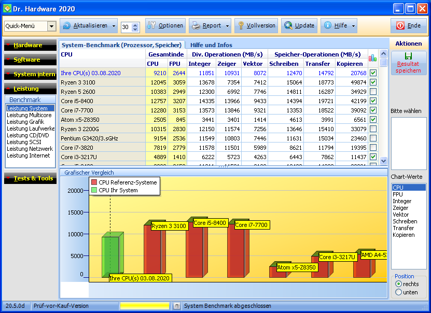Click the bar chart column header icon
The height and width of the screenshot is (313, 431).
click(373, 58)
